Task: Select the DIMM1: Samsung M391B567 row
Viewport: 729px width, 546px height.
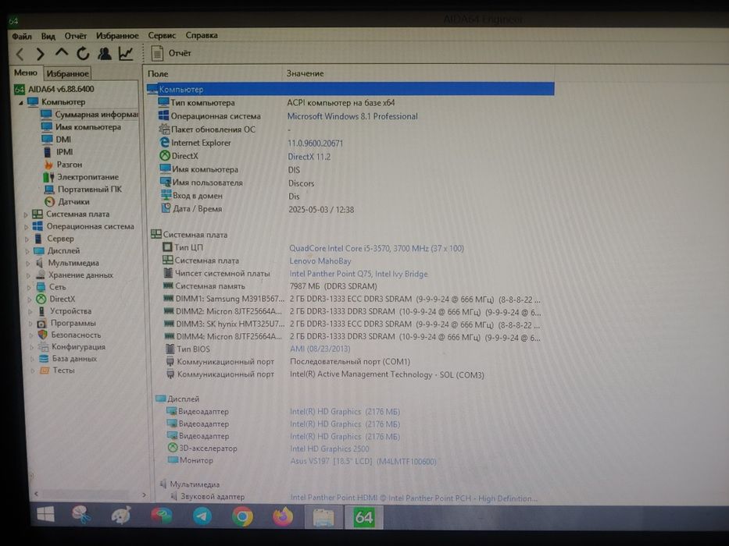Action: (352, 299)
